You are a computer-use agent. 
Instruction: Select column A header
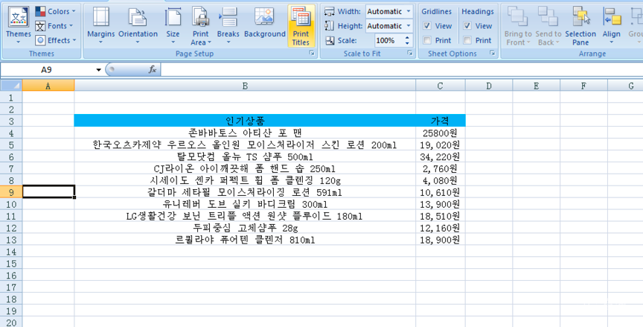(x=48, y=86)
